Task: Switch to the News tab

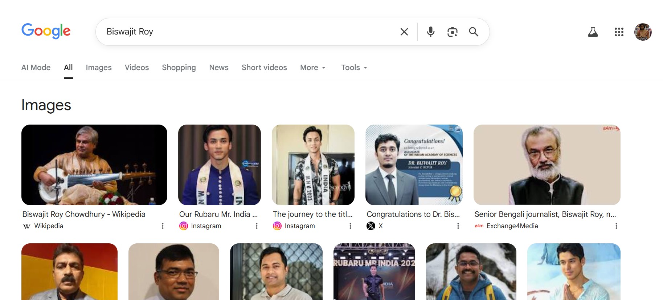Action: click(219, 68)
